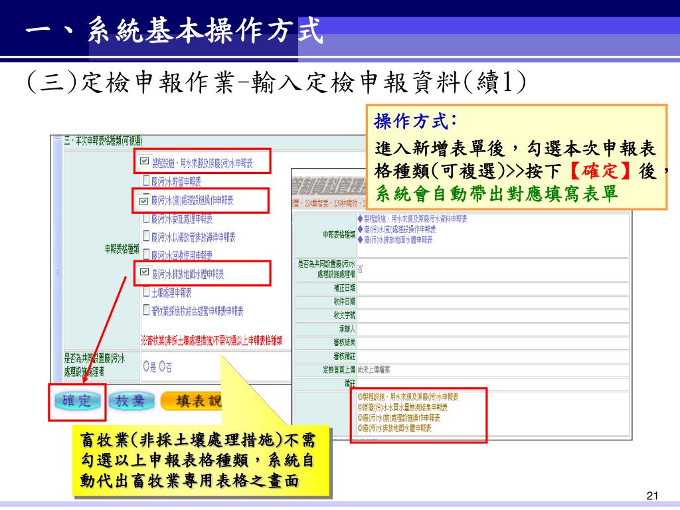The width and height of the screenshot is (680, 510).
Task: Open ◎廢(污)水(前)處理設施操作申報表 form link
Action: pyautogui.click(x=398, y=418)
